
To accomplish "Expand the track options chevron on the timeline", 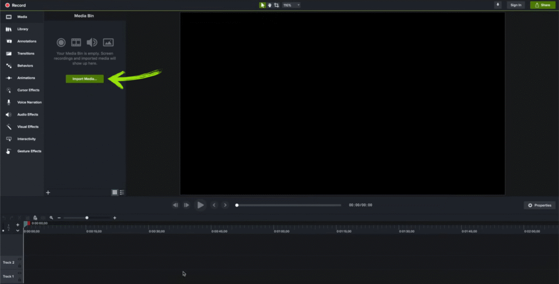I will pos(17,231).
